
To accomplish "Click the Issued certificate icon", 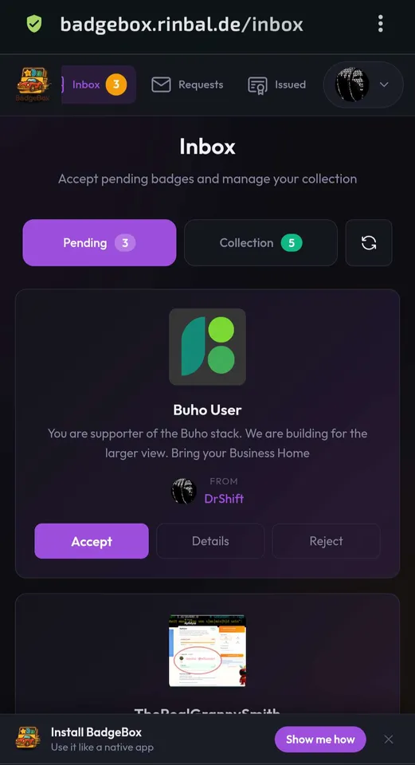I will 257,85.
